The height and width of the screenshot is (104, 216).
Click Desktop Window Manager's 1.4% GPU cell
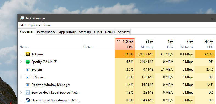coord(205,85)
